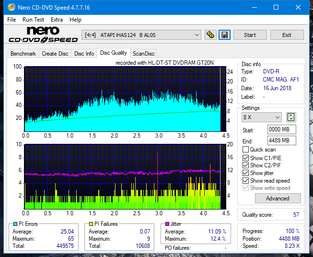Click the Speed value 8.23 X
The height and width of the screenshot is (257, 313).
292,246
